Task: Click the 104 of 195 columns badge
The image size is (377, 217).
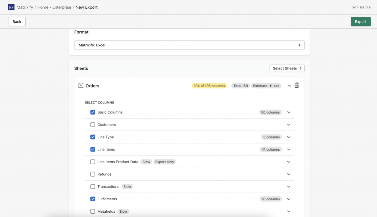Action: pos(209,85)
